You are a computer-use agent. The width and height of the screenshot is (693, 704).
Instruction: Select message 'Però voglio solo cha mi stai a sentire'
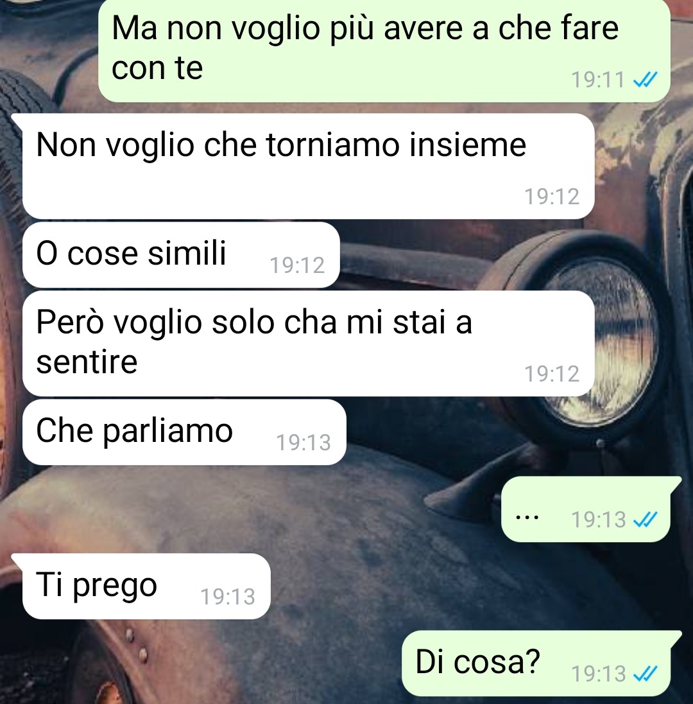click(x=308, y=344)
